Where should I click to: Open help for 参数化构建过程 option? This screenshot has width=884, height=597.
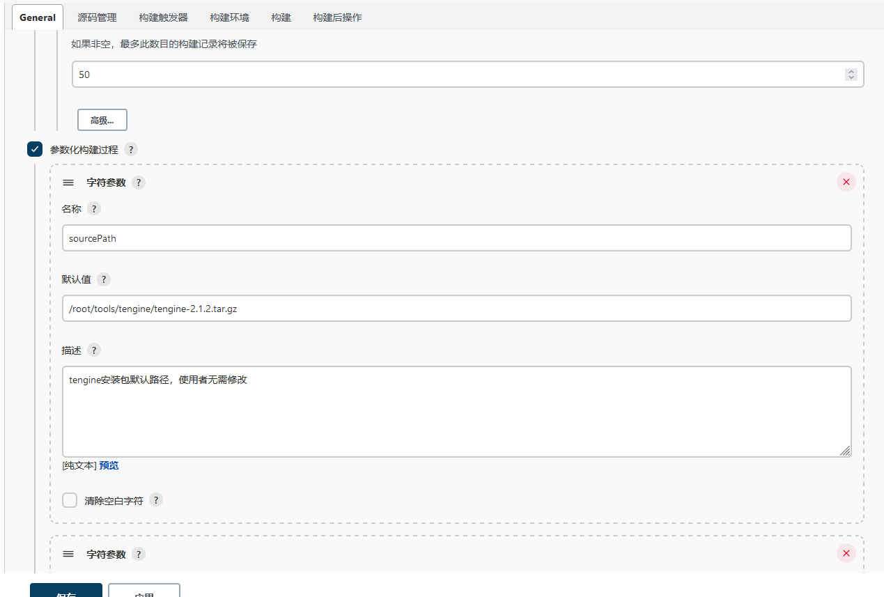pyautogui.click(x=131, y=149)
